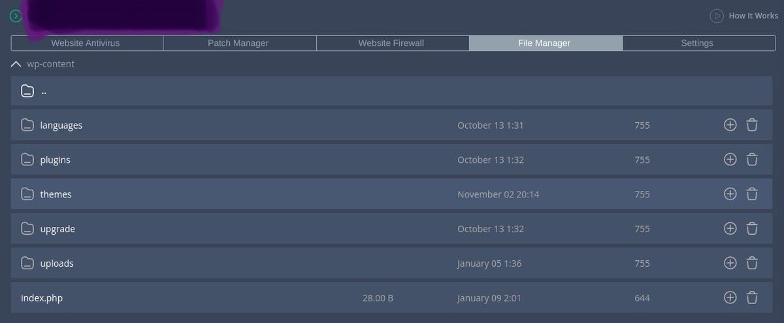Delete the themes folder with trash icon
The width and height of the screenshot is (784, 323).
752,194
